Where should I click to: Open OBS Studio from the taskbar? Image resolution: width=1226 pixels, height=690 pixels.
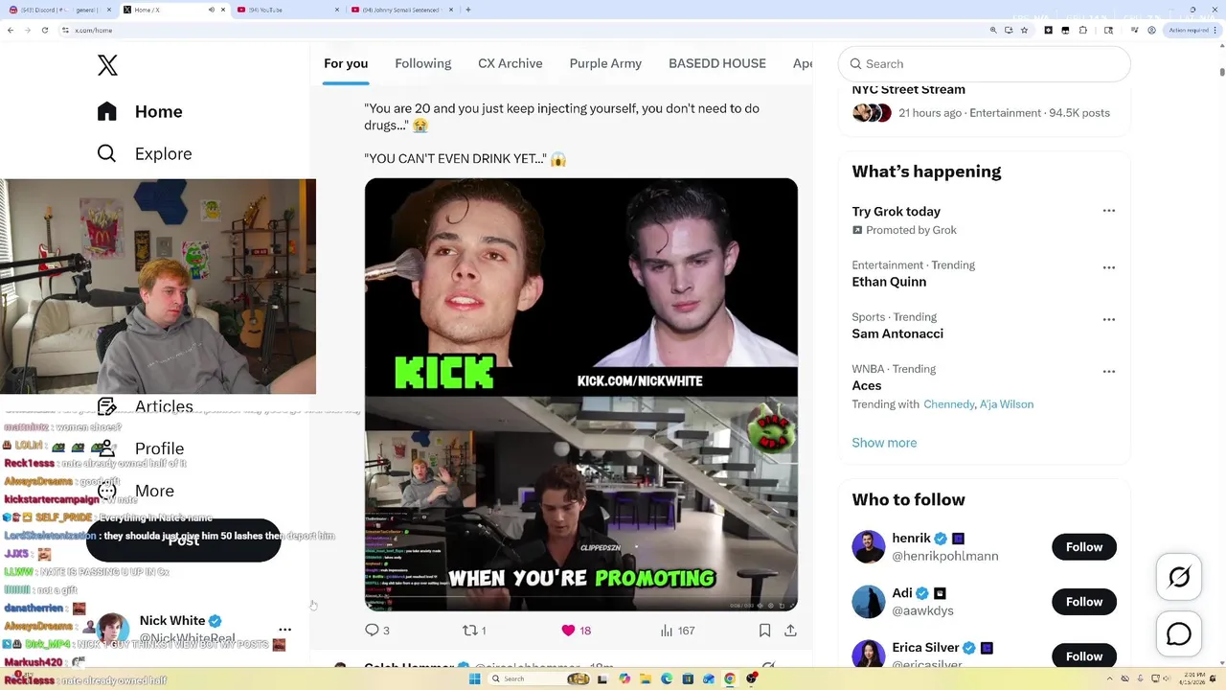(752, 678)
